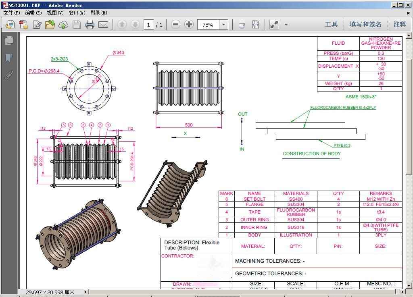Click 'SET BOLT' cell in parts table
This screenshot has height=297, width=413.
pyautogui.click(x=254, y=199)
